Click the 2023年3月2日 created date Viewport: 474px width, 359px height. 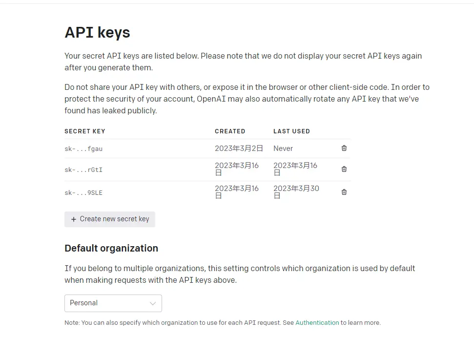tap(239, 148)
